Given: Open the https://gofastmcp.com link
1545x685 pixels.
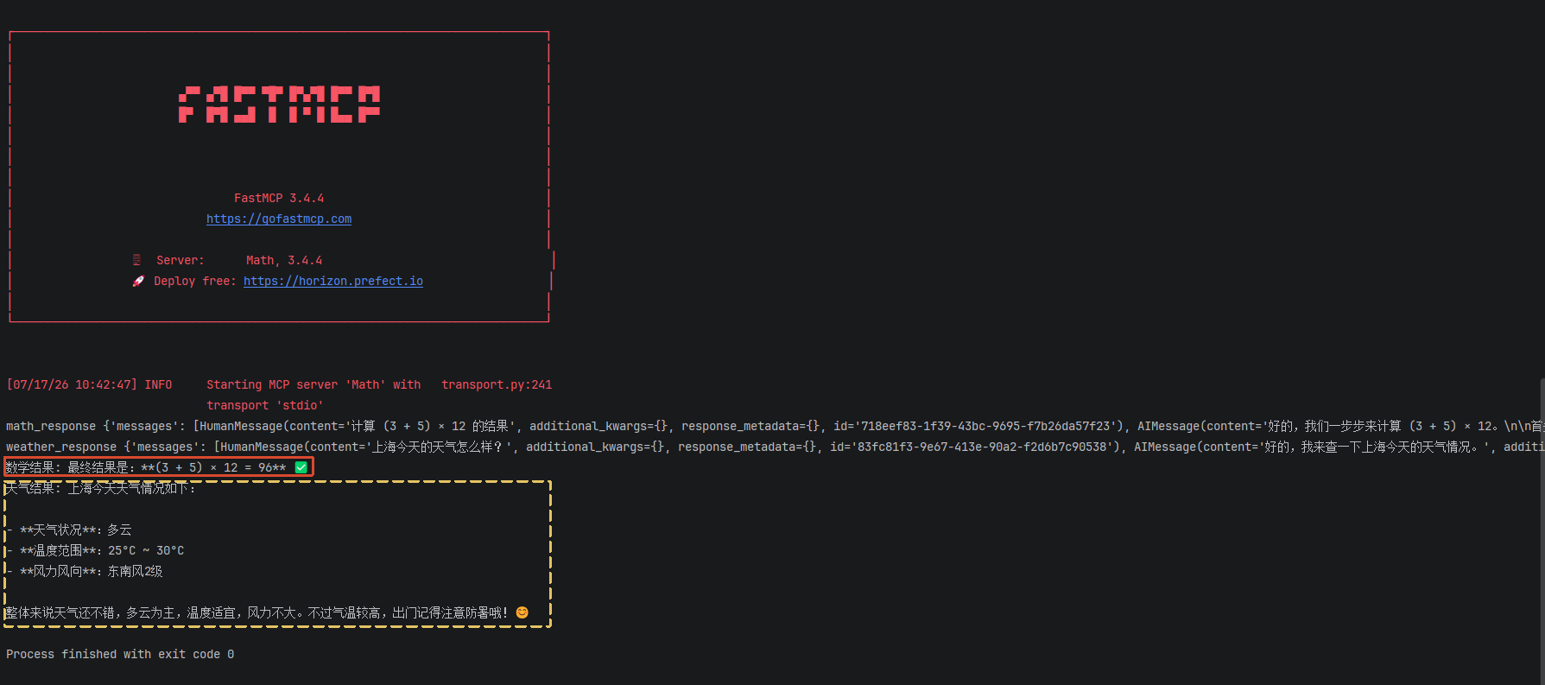Looking at the screenshot, I should click(279, 219).
